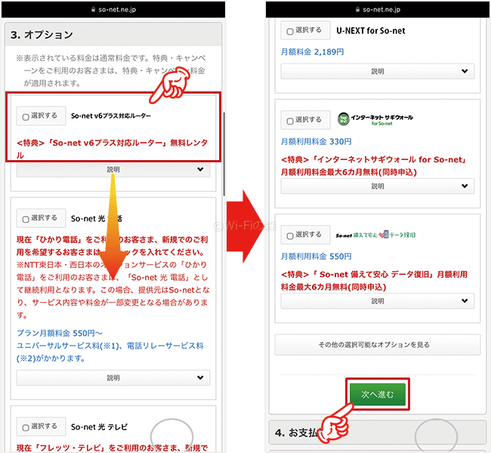Viewport: 491px width, 453px height.
Task: Click the 月額利用料金 330円 text
Action: (x=316, y=141)
